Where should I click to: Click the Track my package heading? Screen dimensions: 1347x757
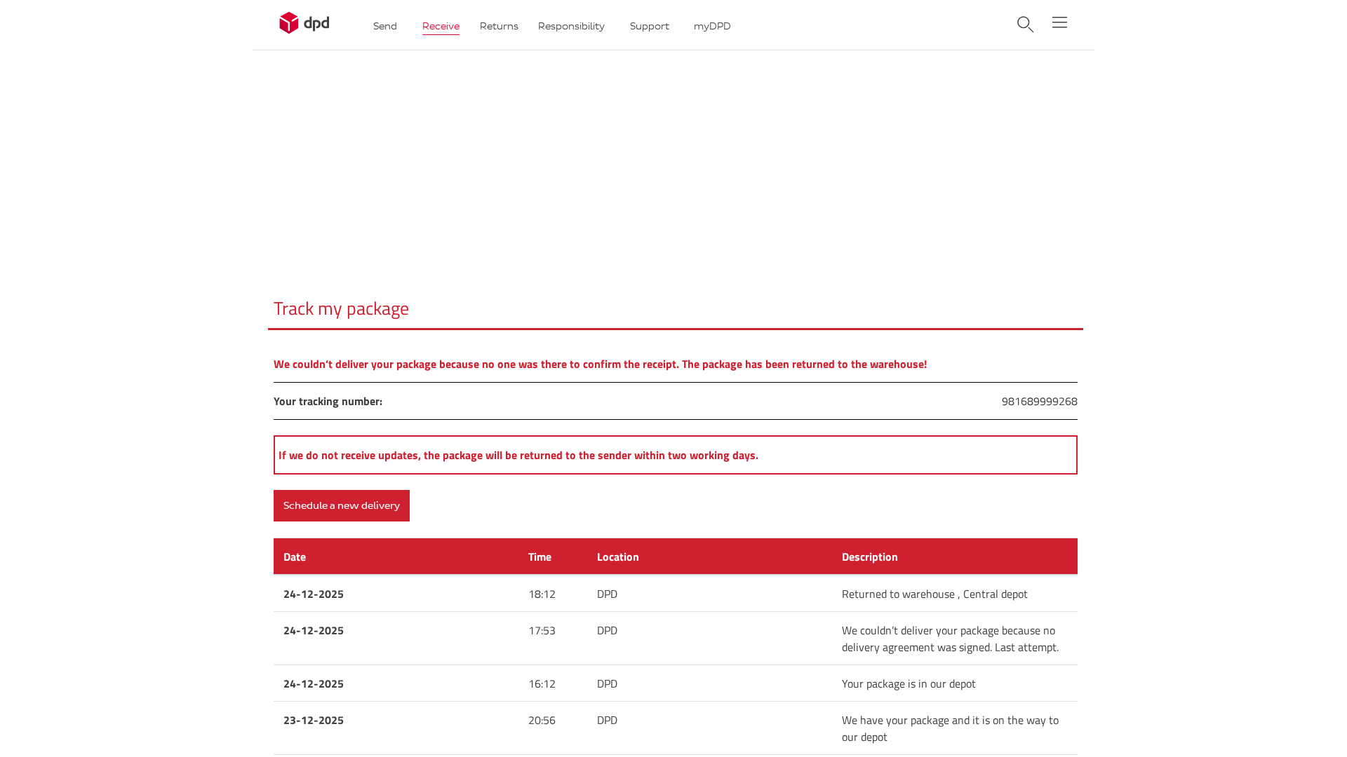[x=341, y=308]
